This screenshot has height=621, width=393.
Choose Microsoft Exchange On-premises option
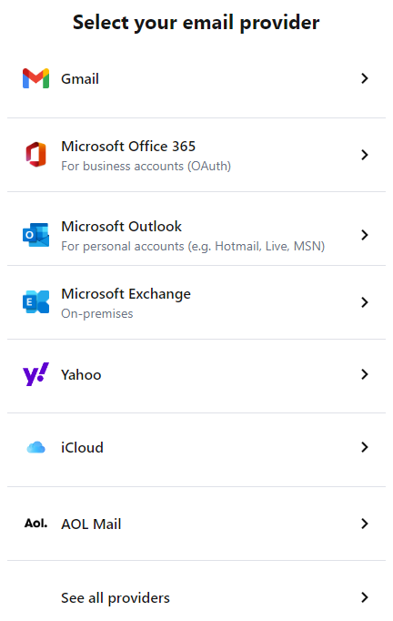point(196,302)
